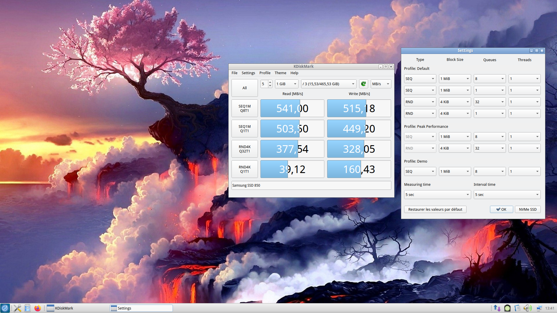
Task: Click the 515,18 write result bar
Action: (359, 108)
